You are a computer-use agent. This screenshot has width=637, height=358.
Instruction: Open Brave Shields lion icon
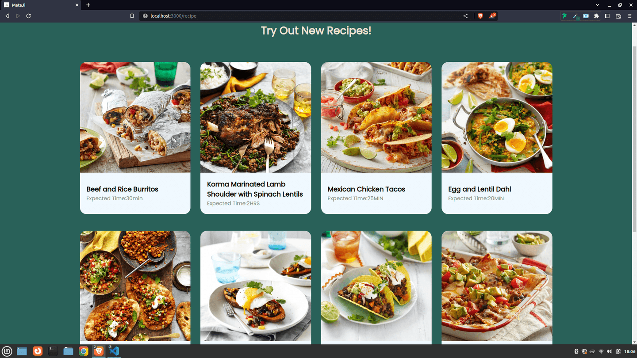pyautogui.click(x=480, y=16)
